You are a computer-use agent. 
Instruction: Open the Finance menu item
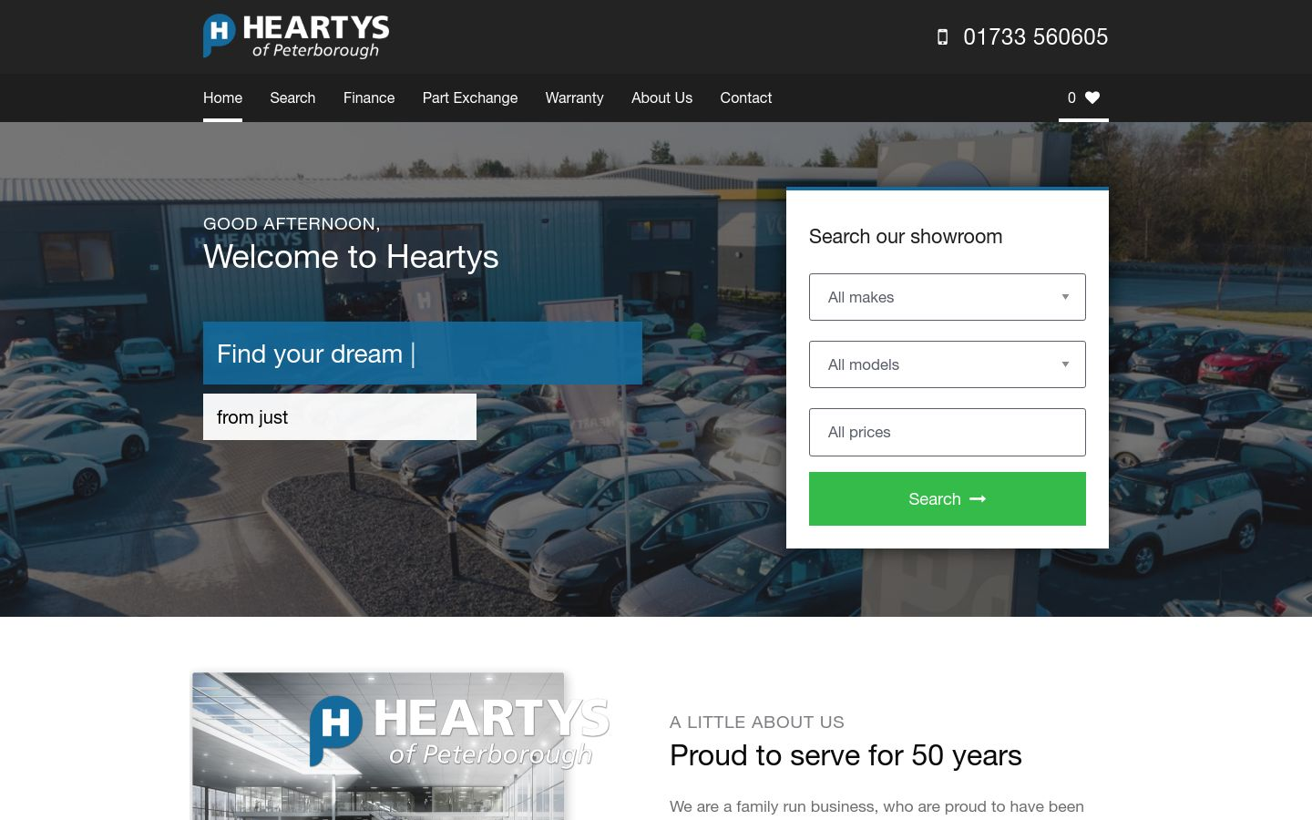369,97
